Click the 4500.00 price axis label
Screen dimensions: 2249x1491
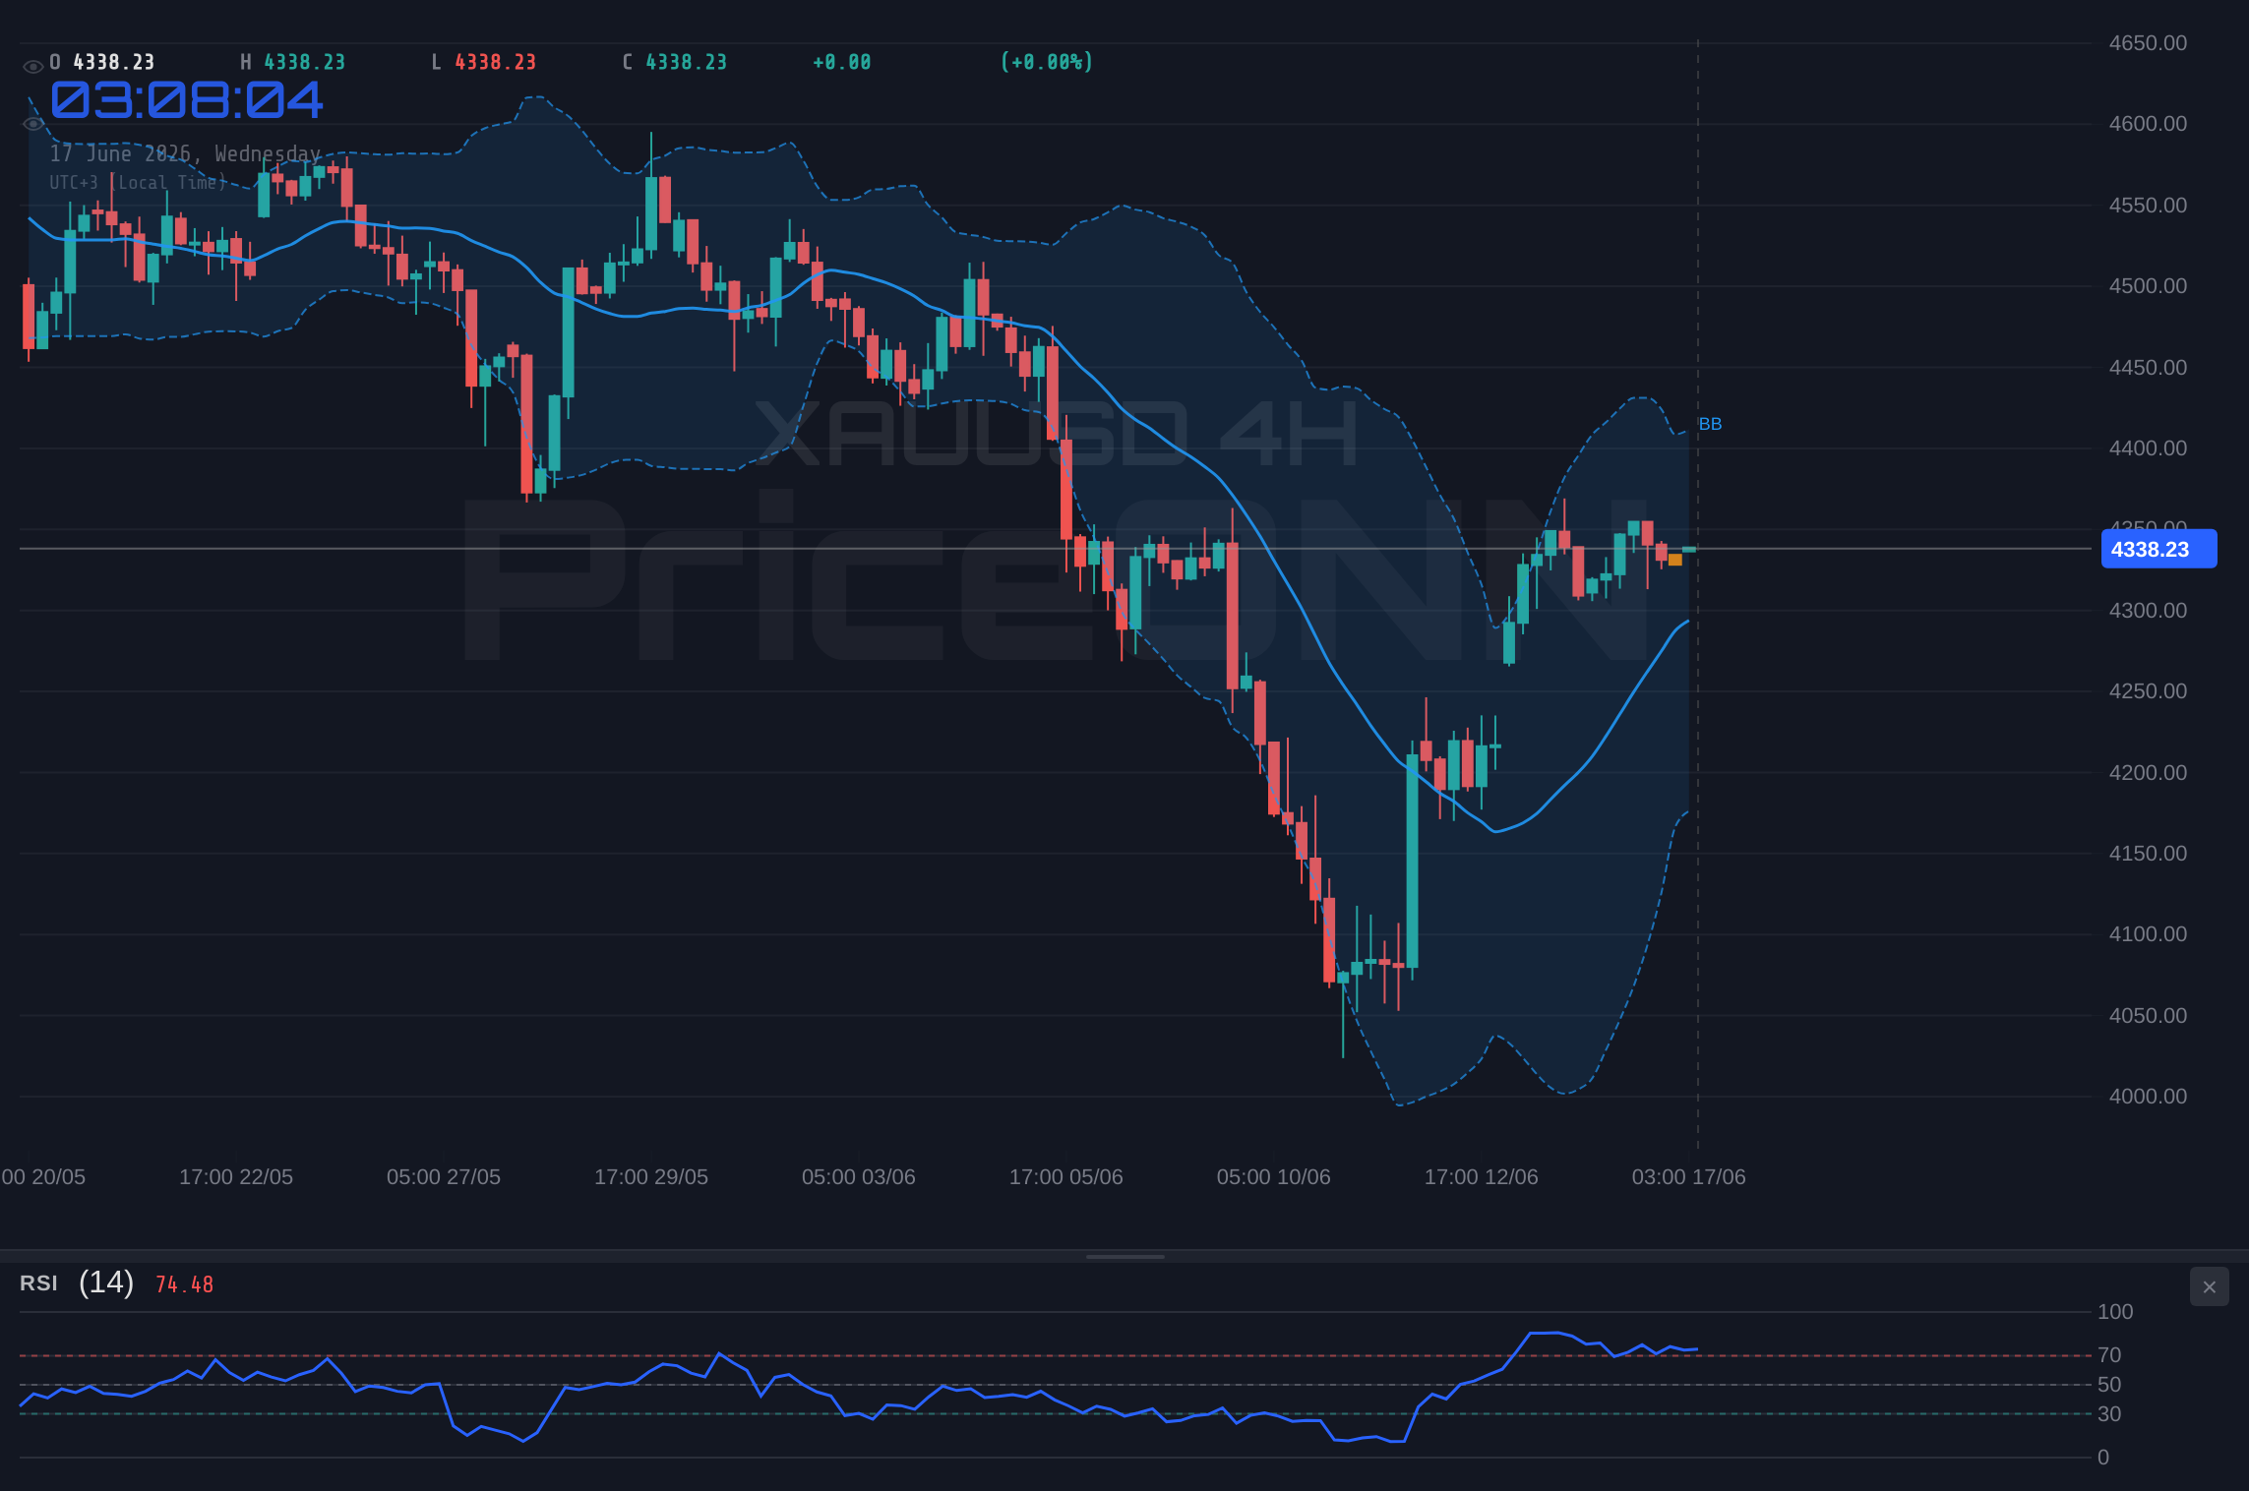2148,286
